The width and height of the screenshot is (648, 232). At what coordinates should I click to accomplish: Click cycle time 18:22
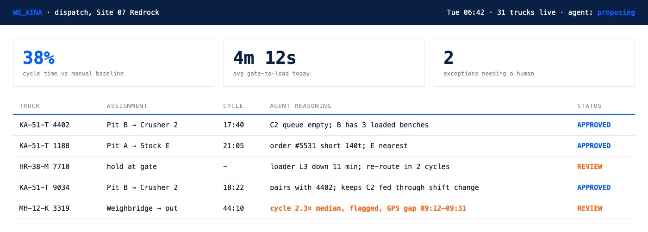(233, 188)
